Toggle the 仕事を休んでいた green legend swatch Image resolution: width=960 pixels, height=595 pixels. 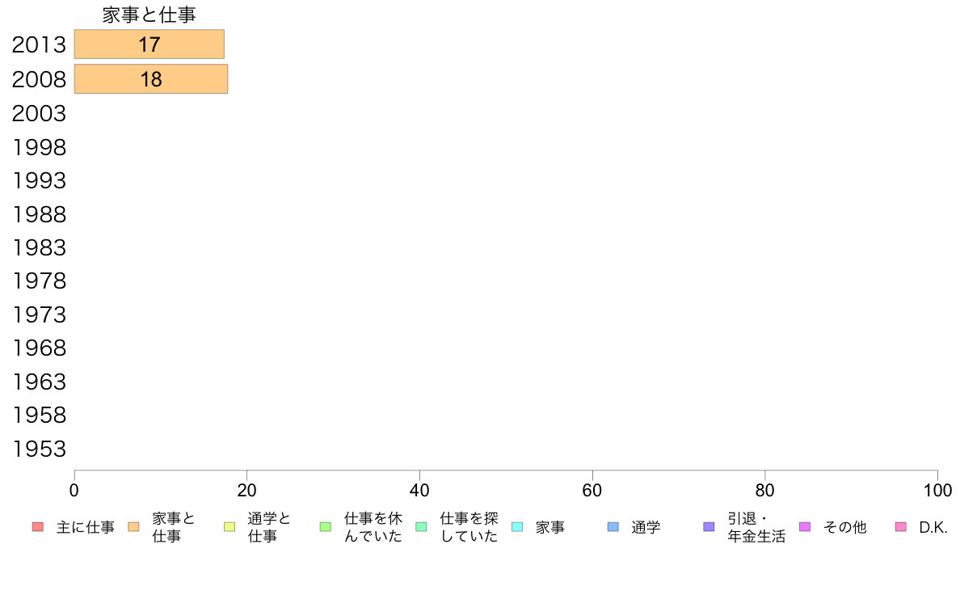(326, 527)
